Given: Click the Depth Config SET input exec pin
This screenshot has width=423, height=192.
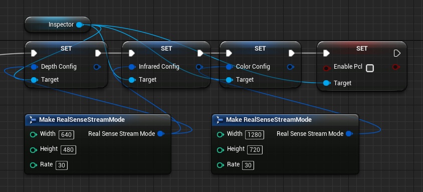Looking at the screenshot, I should tap(34, 53).
